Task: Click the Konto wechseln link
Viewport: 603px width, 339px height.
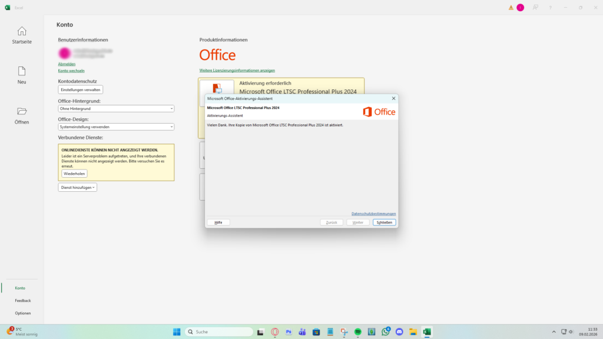Action: [x=71, y=71]
